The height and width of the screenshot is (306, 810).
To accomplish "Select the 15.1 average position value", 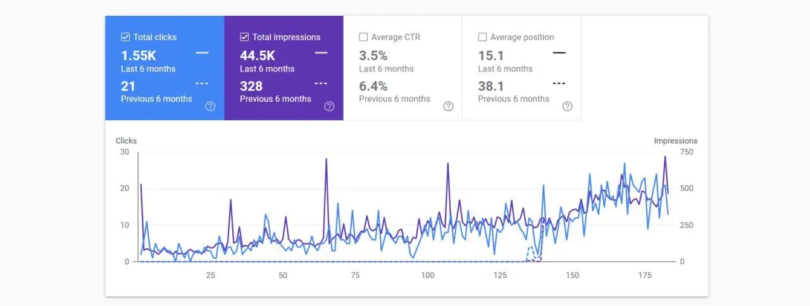I will click(491, 56).
